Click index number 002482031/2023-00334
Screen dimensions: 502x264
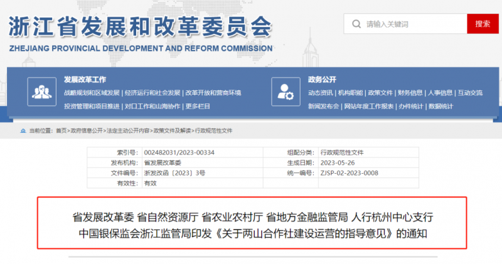(x=179, y=152)
